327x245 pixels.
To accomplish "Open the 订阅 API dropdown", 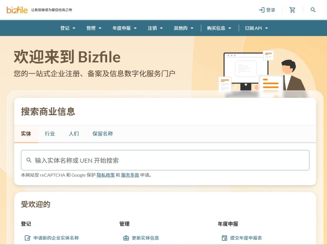I will point(255,28).
